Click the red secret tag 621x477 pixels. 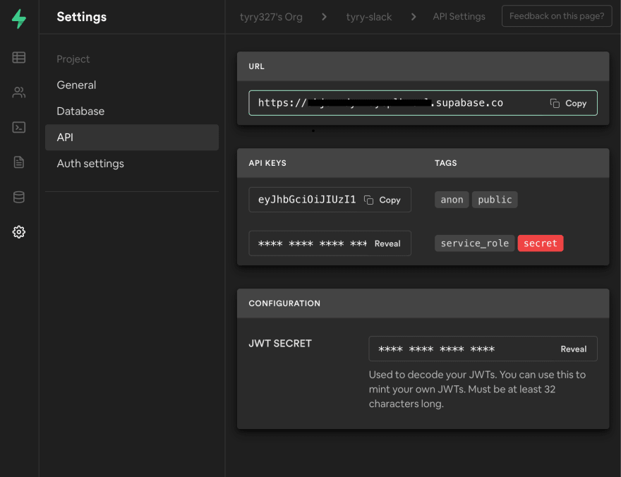point(541,243)
